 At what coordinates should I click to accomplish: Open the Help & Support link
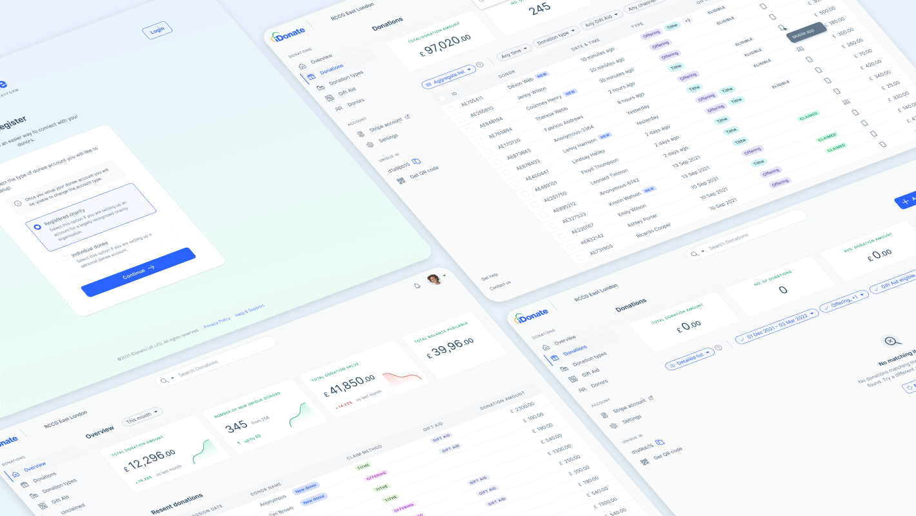[250, 310]
